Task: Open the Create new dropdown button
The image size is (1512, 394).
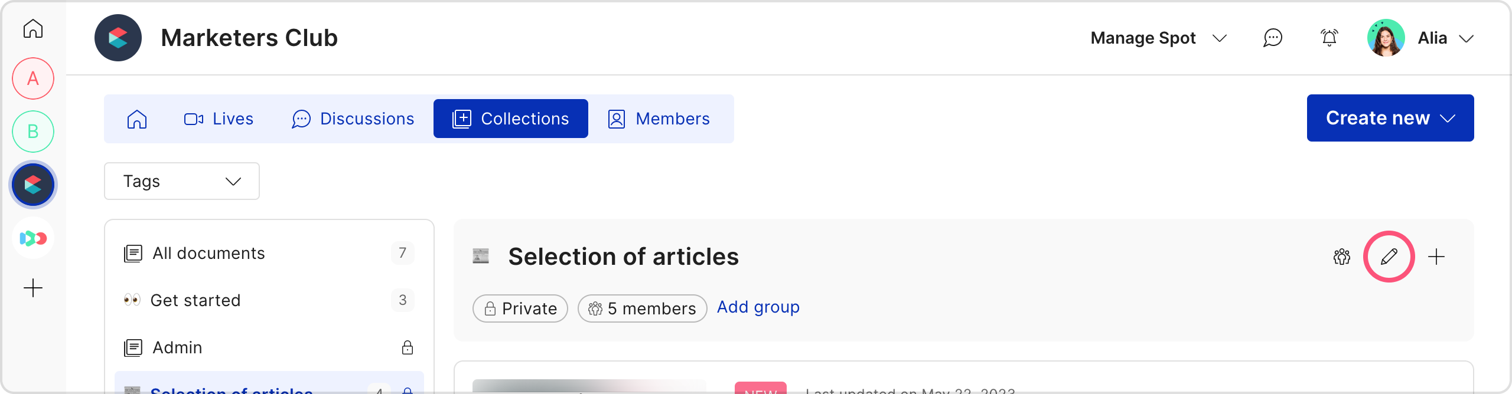Action: (x=1390, y=118)
